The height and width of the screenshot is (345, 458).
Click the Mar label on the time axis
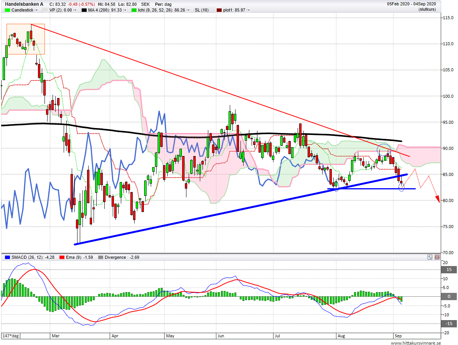click(x=56, y=336)
